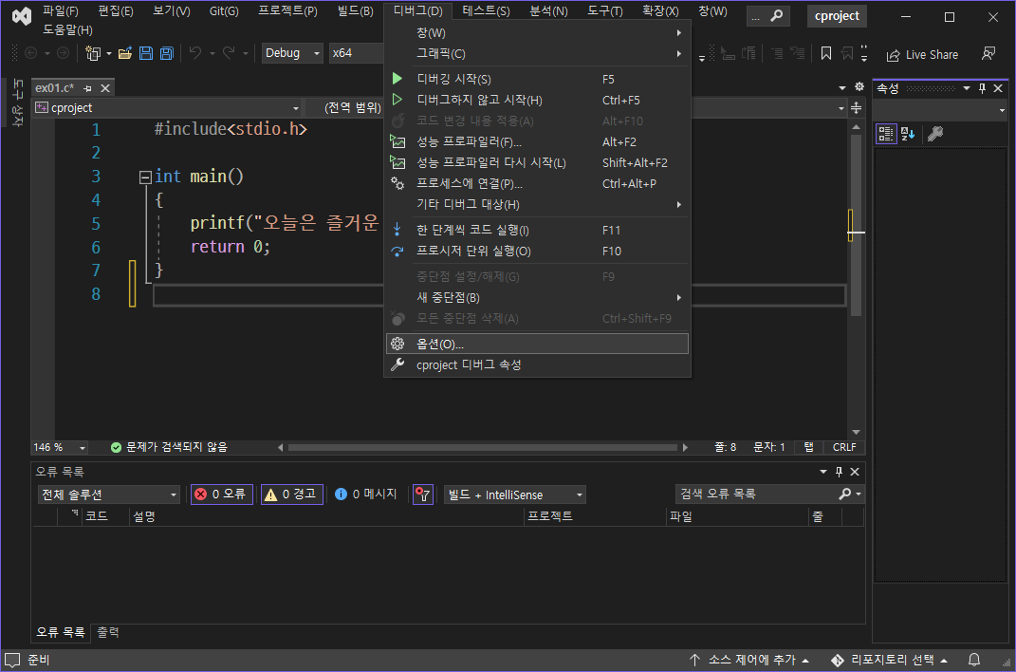Click the CRLF line ending indicator
The image size is (1016, 672).
[844, 447]
